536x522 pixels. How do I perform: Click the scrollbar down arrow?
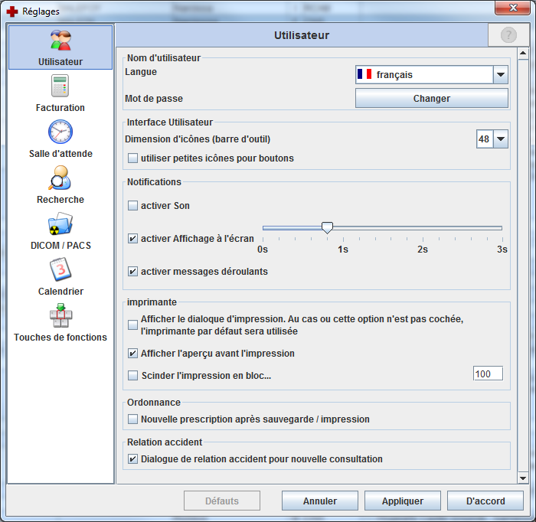pos(523,478)
